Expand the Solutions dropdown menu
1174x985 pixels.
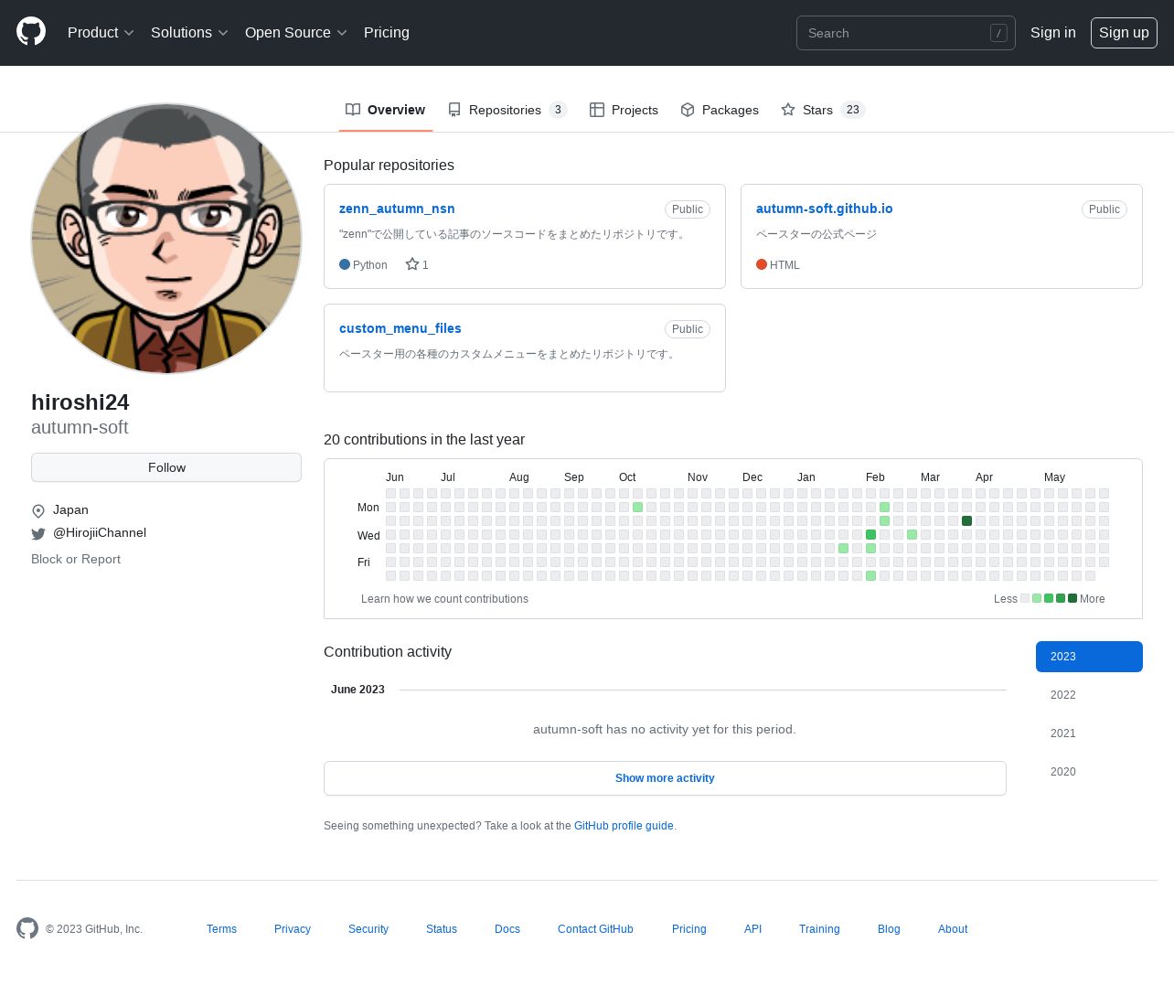189,32
